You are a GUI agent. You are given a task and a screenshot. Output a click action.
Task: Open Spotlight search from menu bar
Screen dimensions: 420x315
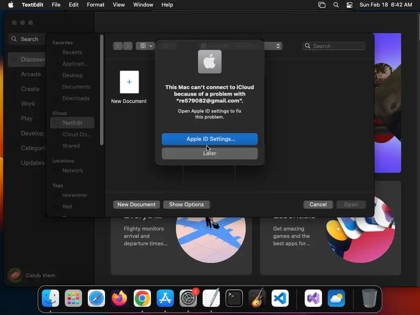pos(336,5)
